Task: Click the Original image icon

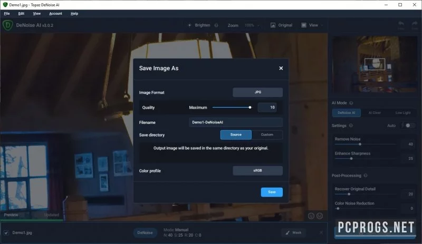Action: click(x=273, y=25)
